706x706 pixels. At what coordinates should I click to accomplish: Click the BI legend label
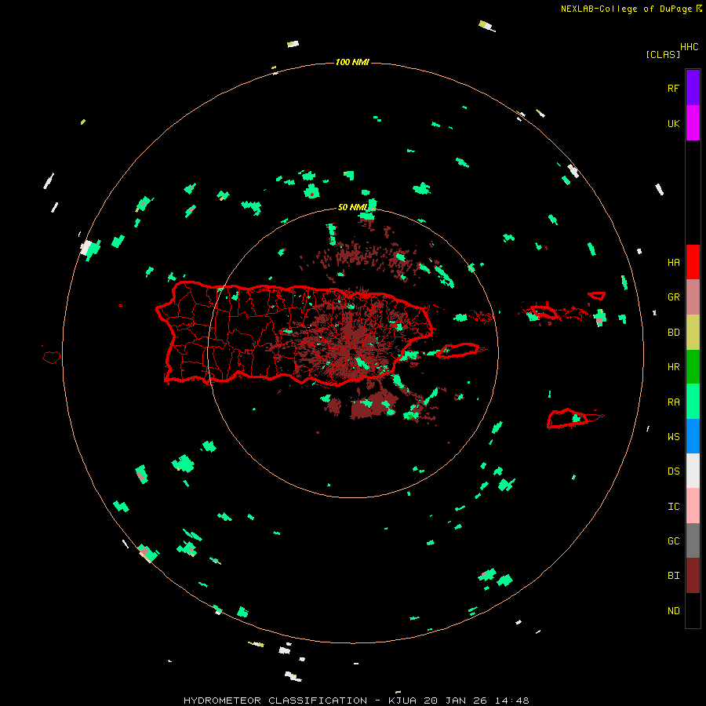click(673, 576)
